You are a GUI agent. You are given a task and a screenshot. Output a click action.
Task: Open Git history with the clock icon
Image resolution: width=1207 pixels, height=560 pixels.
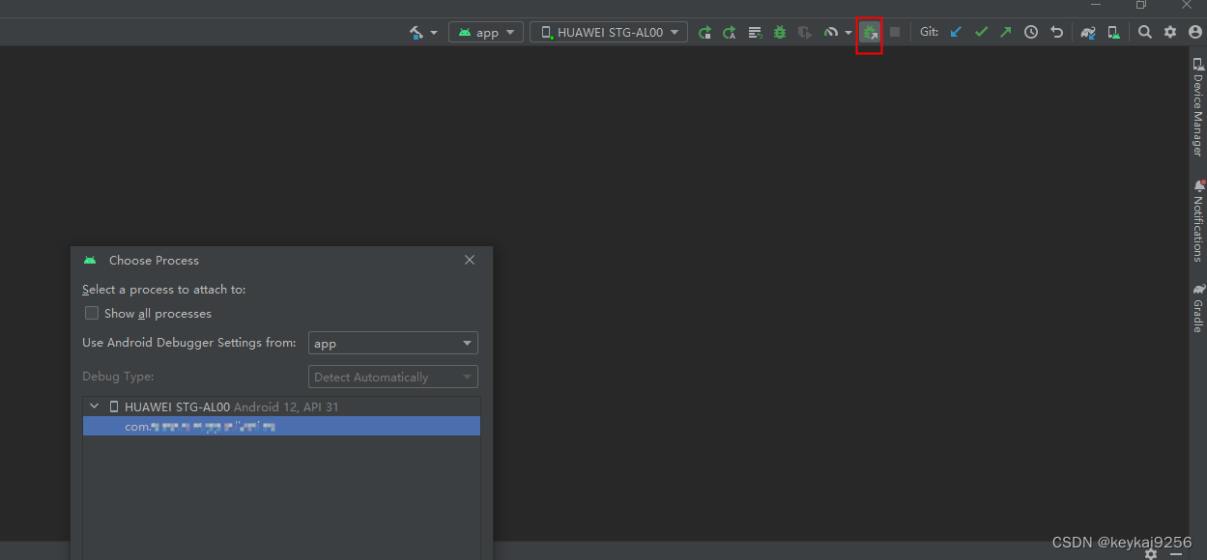click(1030, 31)
